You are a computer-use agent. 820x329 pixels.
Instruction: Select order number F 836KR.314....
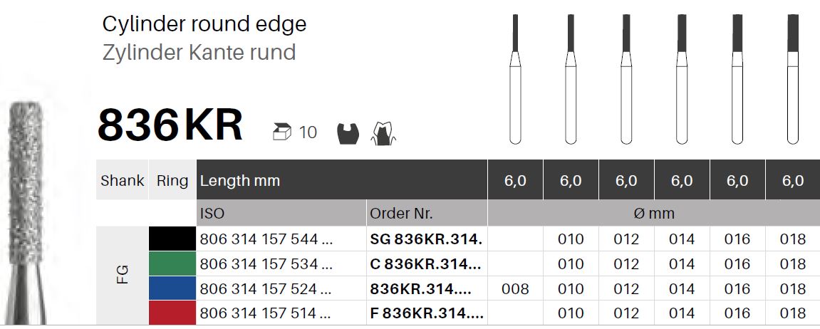(x=426, y=313)
